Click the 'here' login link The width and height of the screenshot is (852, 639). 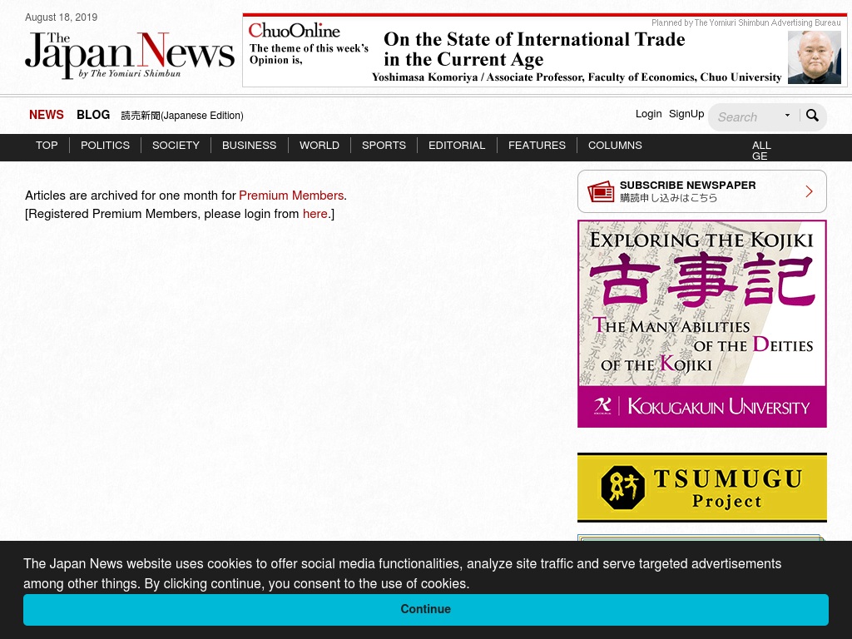coord(315,214)
